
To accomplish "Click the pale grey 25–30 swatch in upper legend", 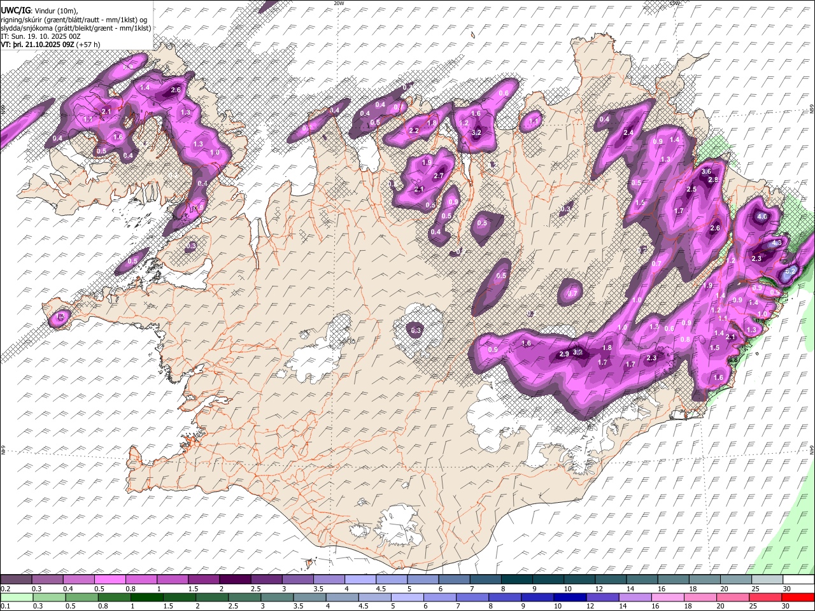I will 767,580.
